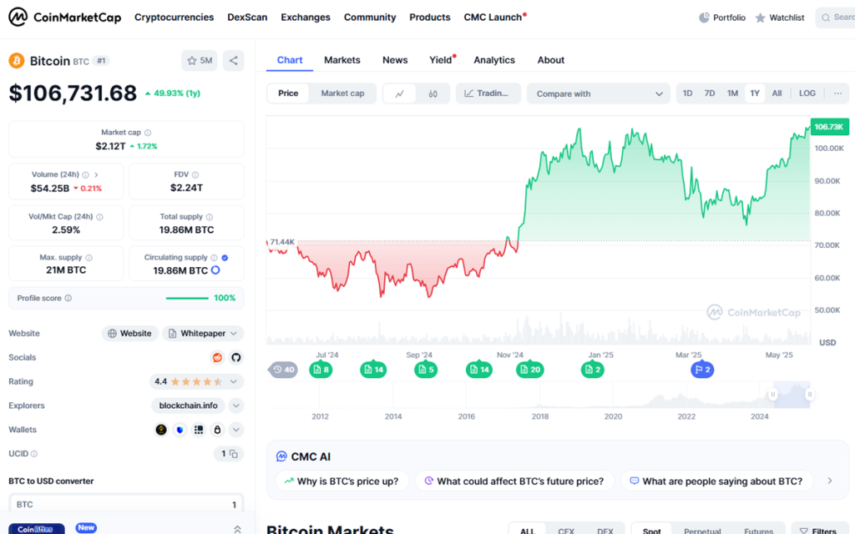
Task: Open blockchain.info explorer link
Action: [188, 406]
